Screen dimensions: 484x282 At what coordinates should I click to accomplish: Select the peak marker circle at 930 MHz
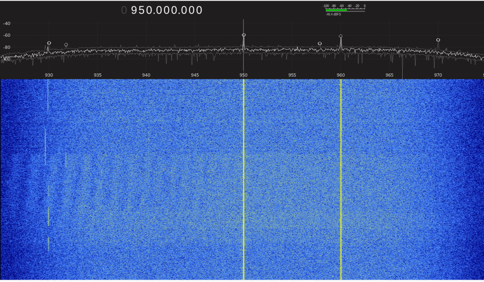49,43
